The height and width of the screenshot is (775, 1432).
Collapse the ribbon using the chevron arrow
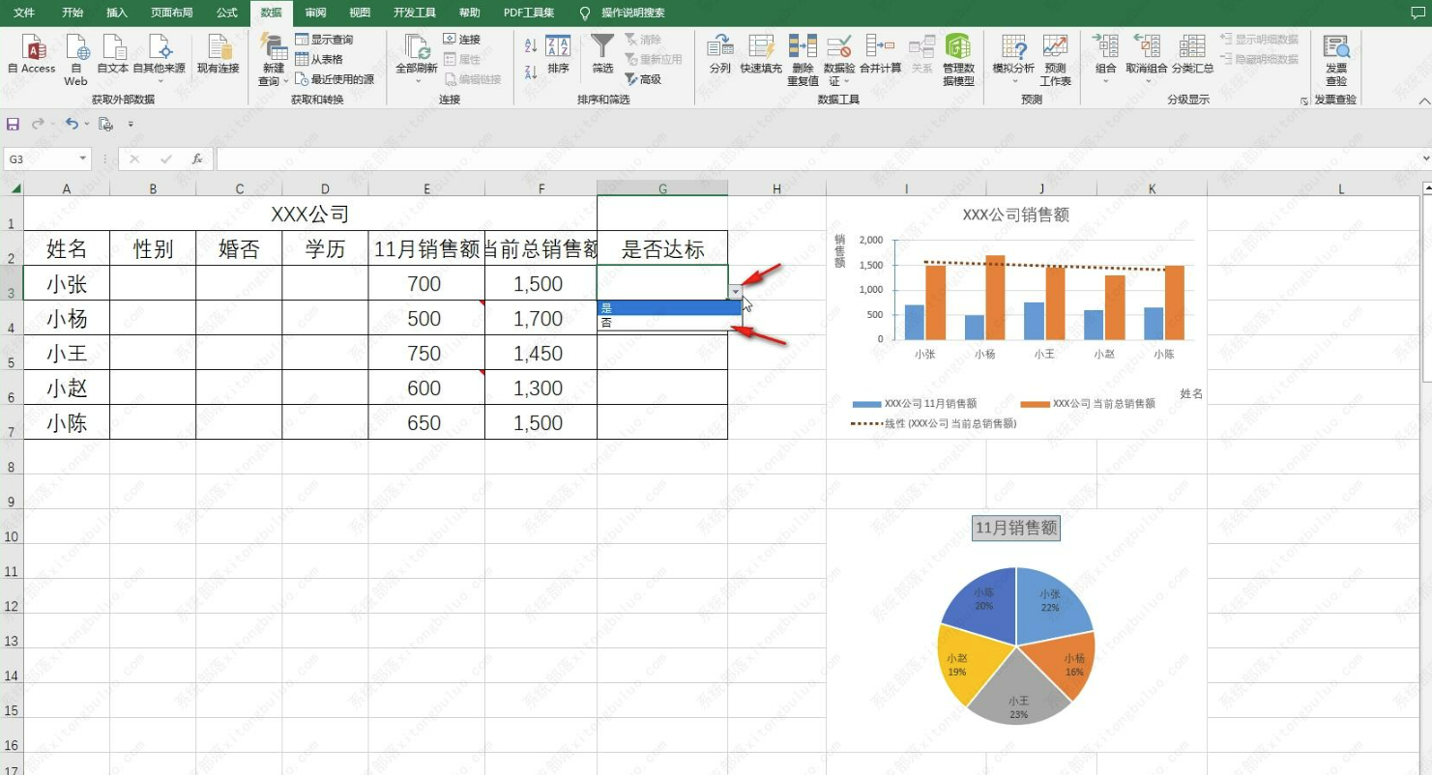[x=1422, y=100]
